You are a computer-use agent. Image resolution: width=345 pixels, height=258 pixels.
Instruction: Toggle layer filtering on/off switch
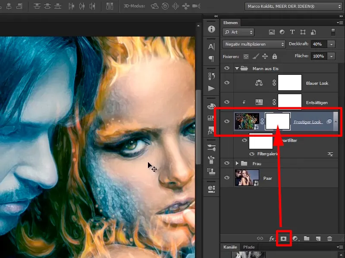pos(333,32)
